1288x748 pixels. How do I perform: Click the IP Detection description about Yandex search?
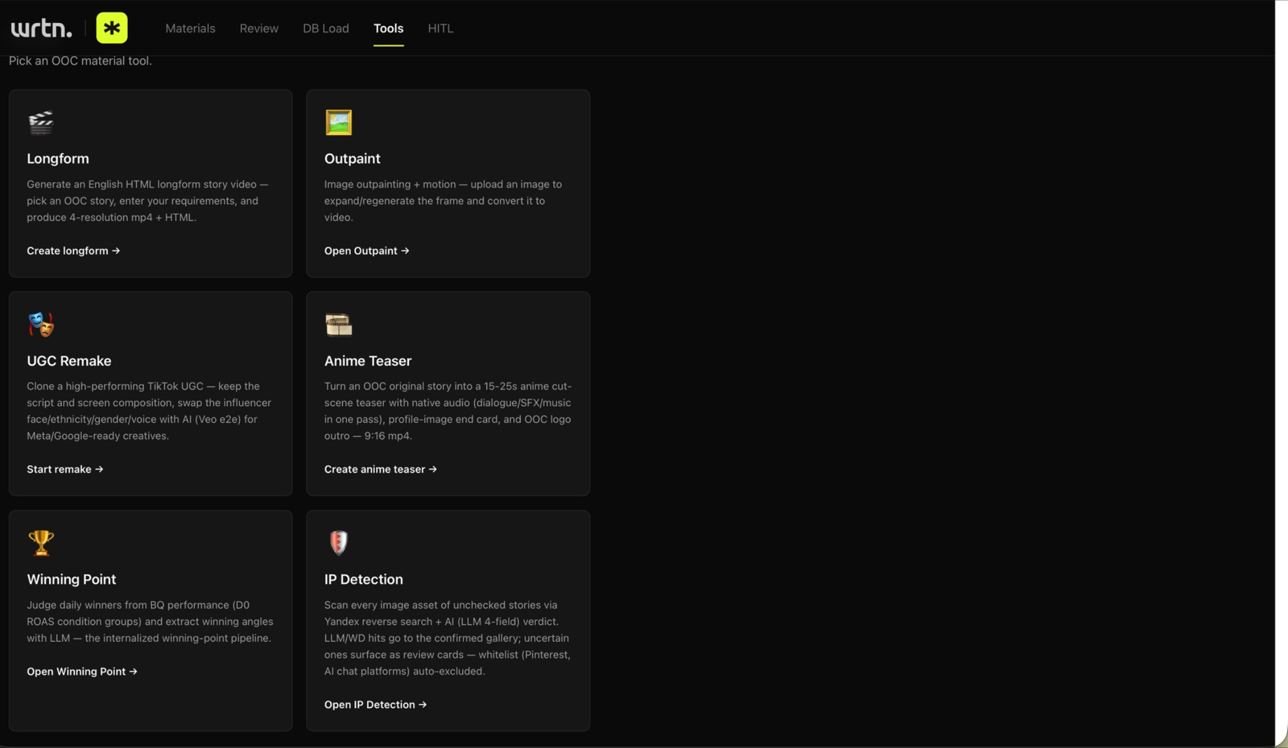448,638
